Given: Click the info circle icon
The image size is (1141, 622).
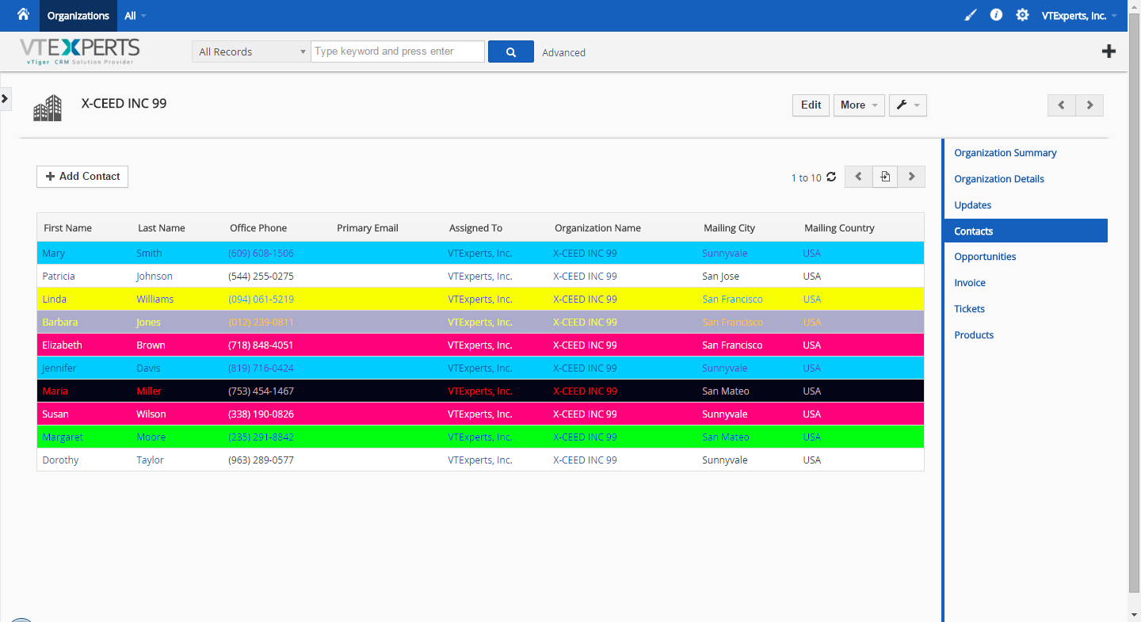Looking at the screenshot, I should [997, 15].
